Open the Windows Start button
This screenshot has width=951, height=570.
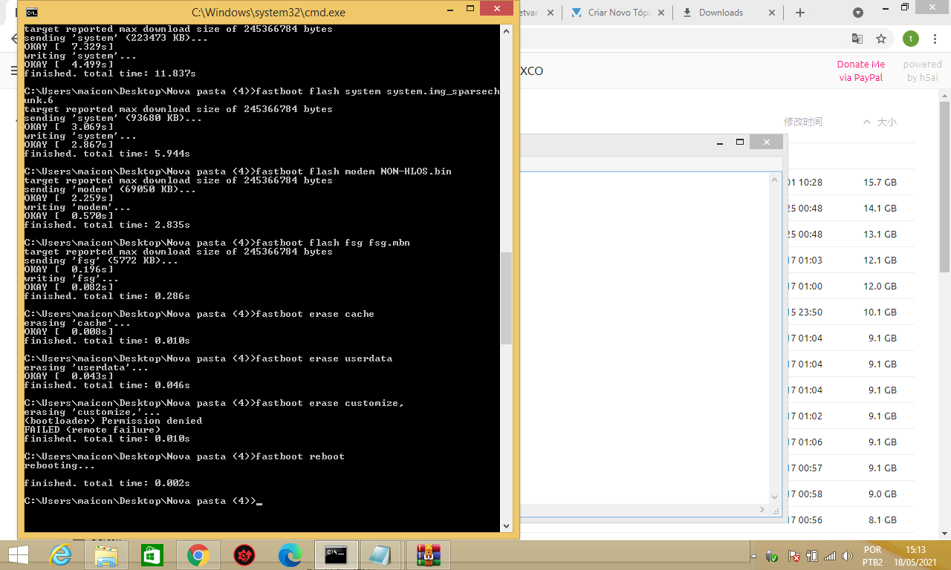tap(18, 555)
